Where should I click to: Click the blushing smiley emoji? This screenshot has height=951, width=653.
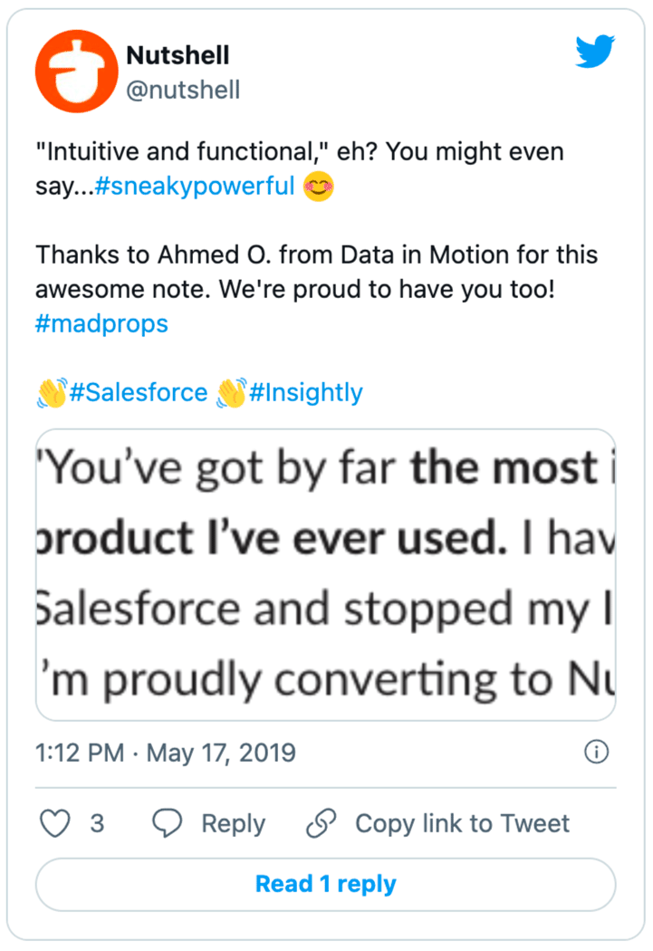pyautogui.click(x=319, y=187)
